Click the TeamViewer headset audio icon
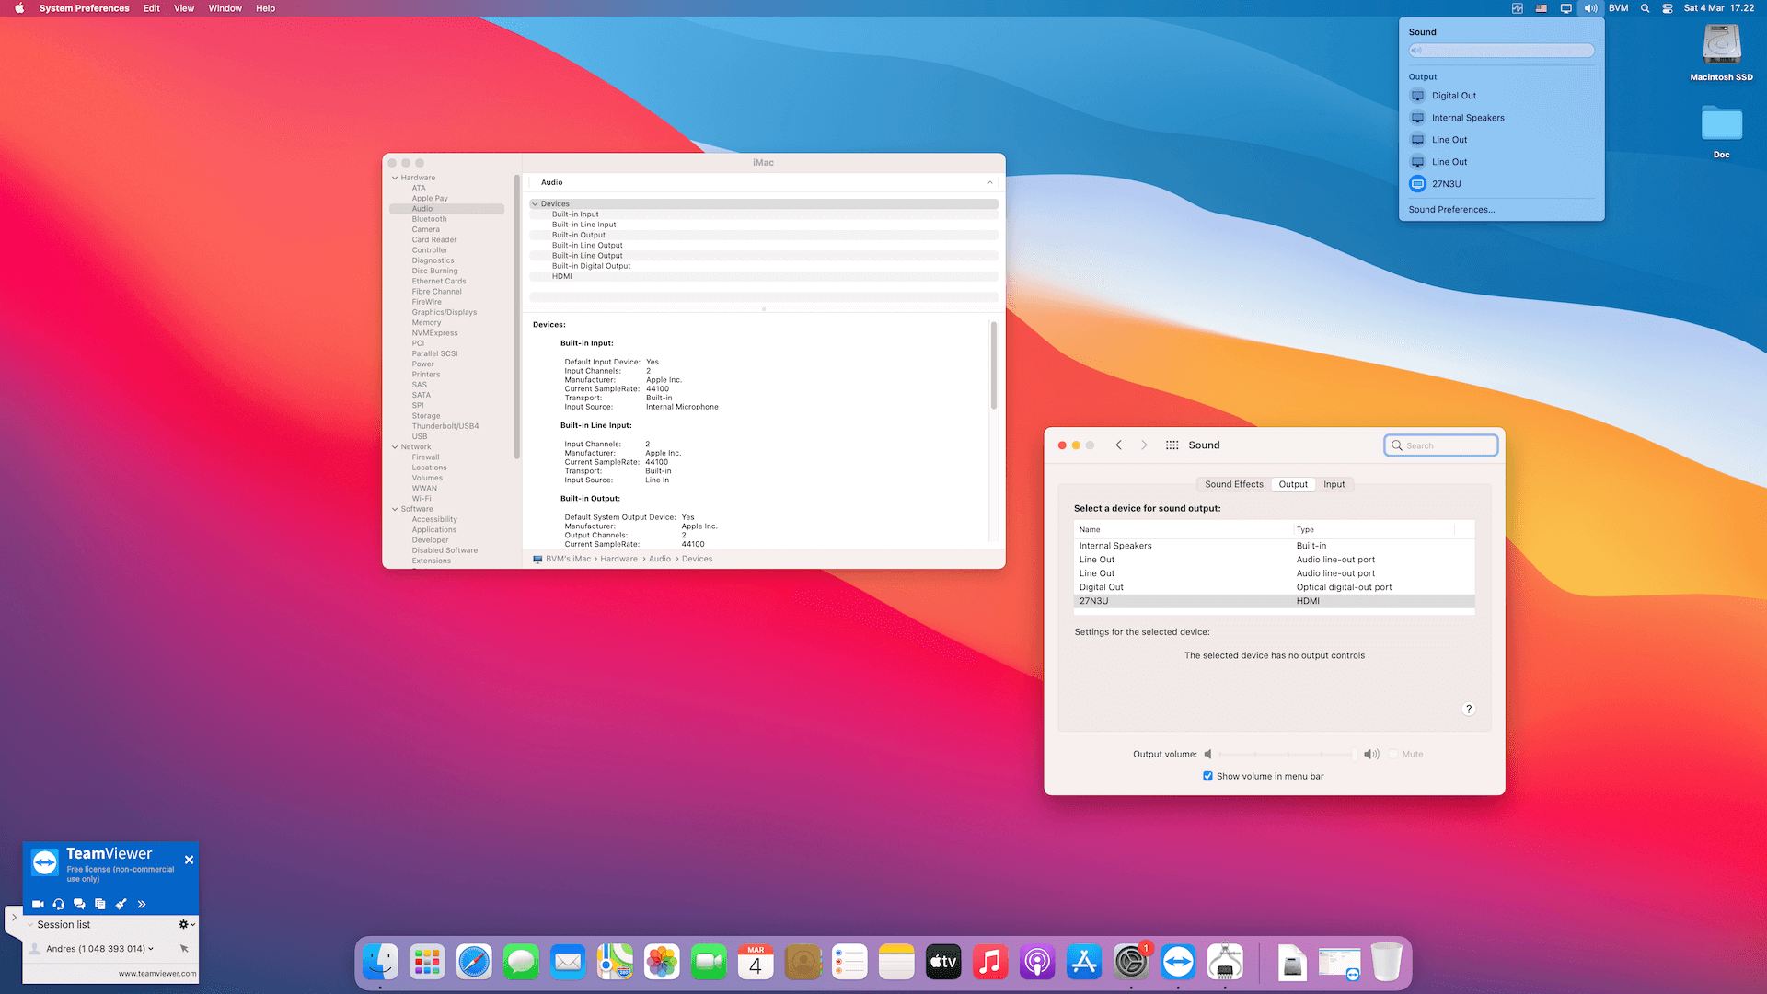Viewport: 1767px width, 994px height. (x=59, y=905)
